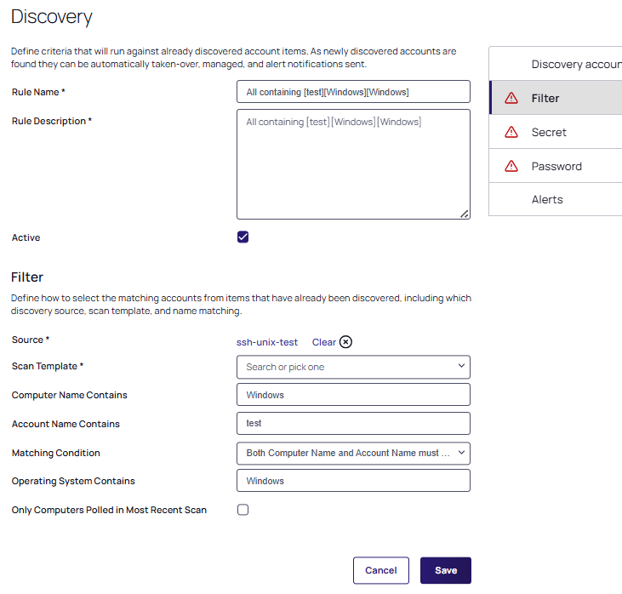Switch to the Alerts section
The width and height of the screenshot is (622, 594).
pyautogui.click(x=547, y=199)
